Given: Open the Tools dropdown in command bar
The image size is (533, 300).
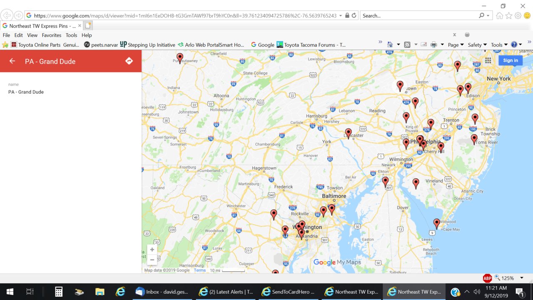Looking at the screenshot, I should coord(499,45).
